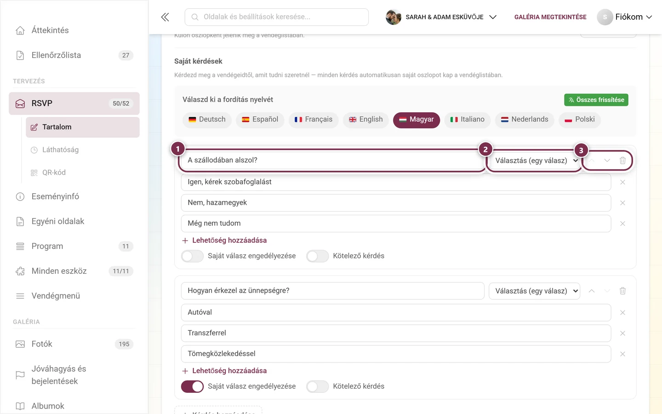Remove the 'Transzferrel' option
662x414 pixels.
pyautogui.click(x=622, y=333)
